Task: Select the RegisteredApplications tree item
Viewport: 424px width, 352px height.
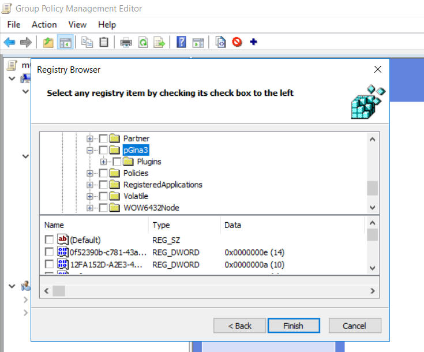Action: coord(163,185)
